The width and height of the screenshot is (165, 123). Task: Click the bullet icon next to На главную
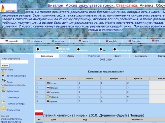pos(115,49)
